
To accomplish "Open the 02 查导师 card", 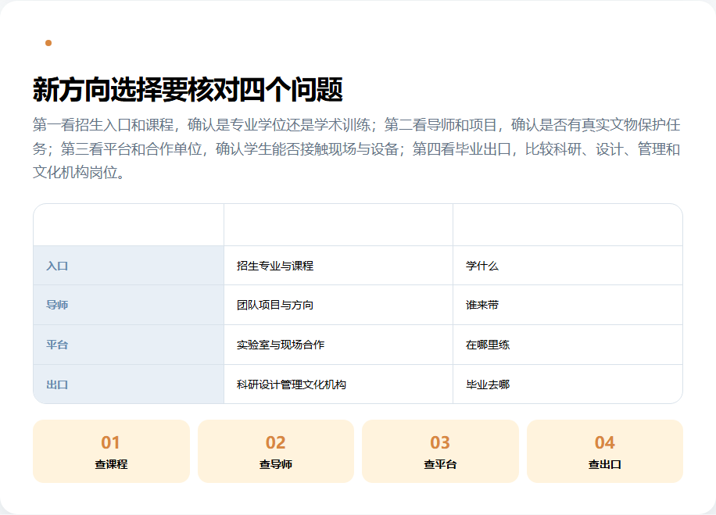I will click(x=276, y=451).
